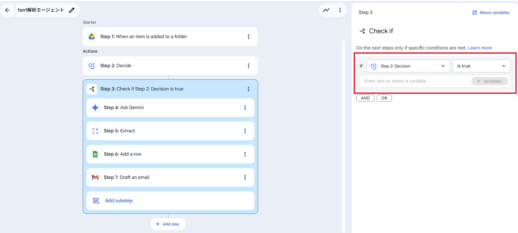Screen dimensions: 518x233
Task: Open Step 2 Decide options menu
Action: click(x=248, y=66)
